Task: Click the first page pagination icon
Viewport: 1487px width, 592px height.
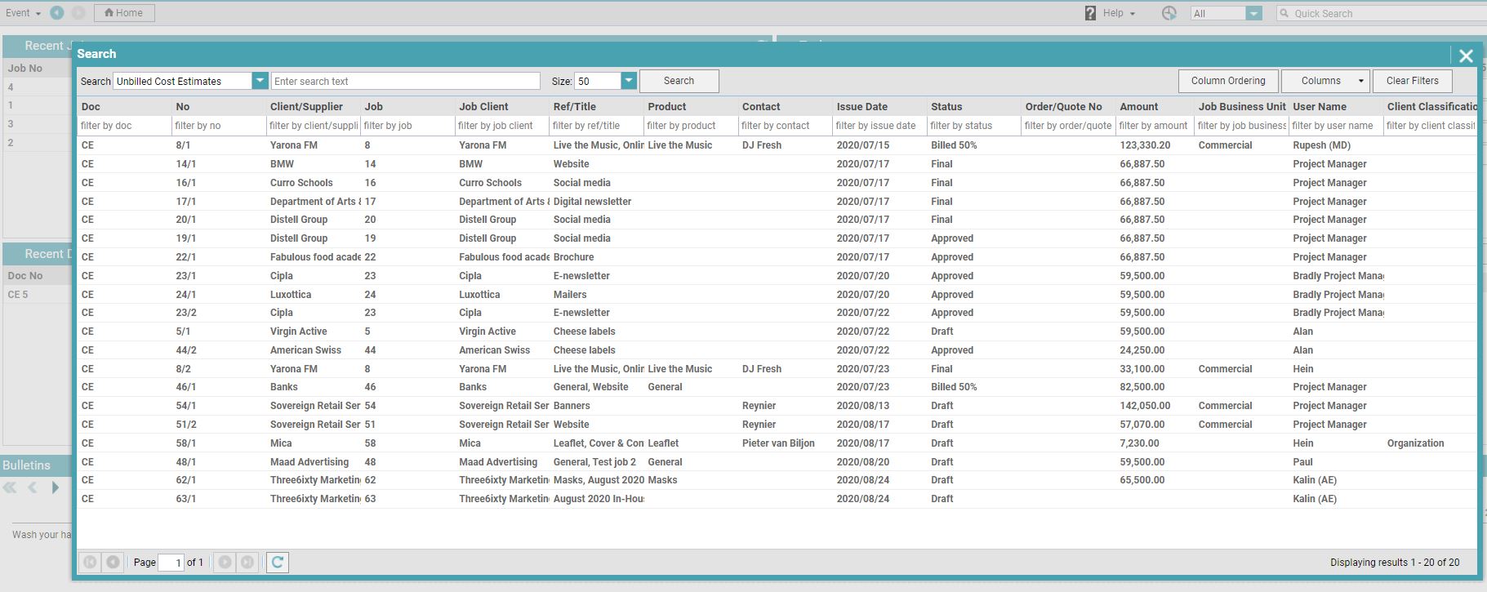Action: coord(90,562)
